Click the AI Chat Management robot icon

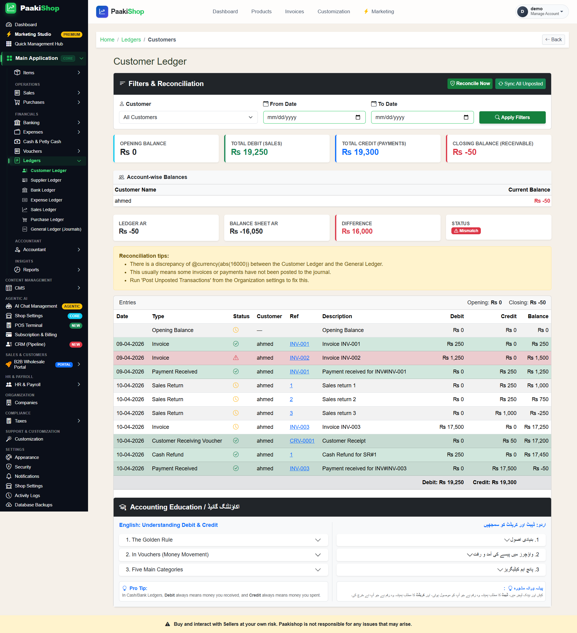[x=9, y=306]
